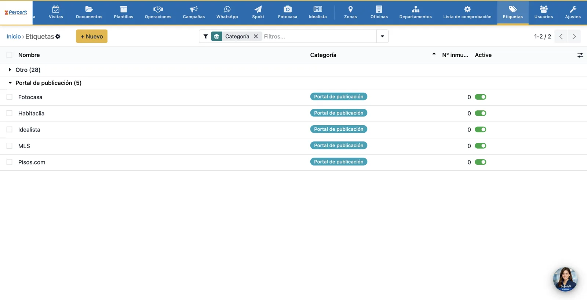Open the Oficinas building icon
Image resolution: width=587 pixels, height=300 pixels.
[x=379, y=9]
